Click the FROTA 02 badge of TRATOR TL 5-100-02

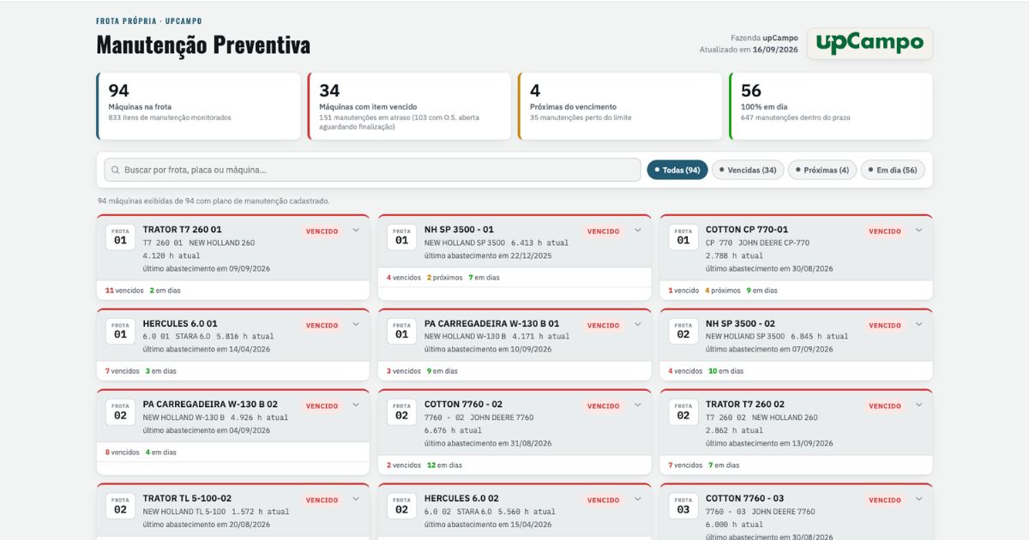click(121, 506)
